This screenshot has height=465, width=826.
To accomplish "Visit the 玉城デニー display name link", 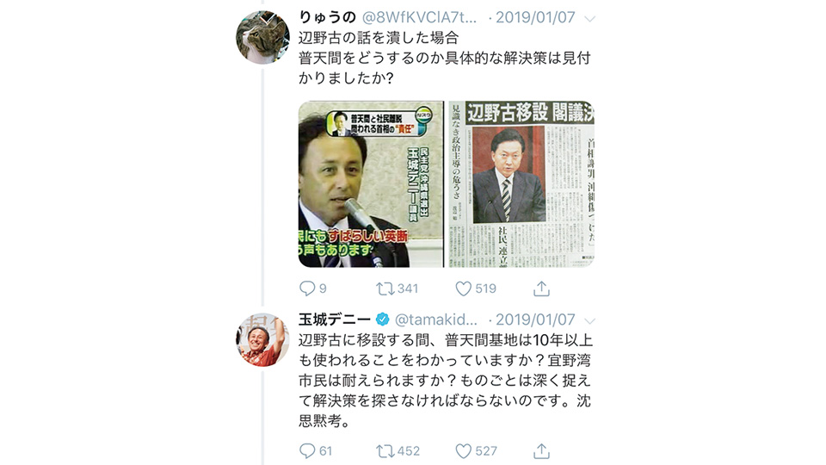I will (335, 319).
